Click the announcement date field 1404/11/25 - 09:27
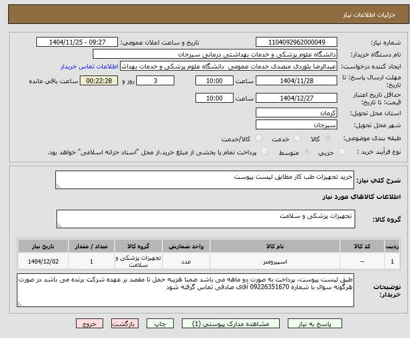Viewport: 410px width, 338px height. tap(77, 42)
